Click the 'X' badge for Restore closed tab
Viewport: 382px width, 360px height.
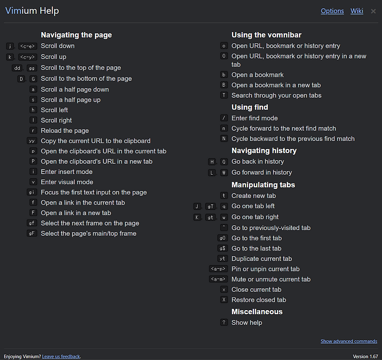click(x=224, y=300)
